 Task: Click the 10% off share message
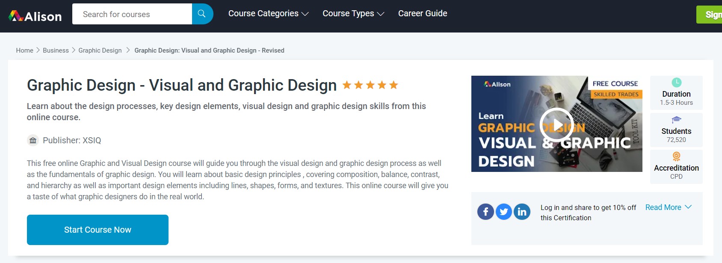(588, 213)
